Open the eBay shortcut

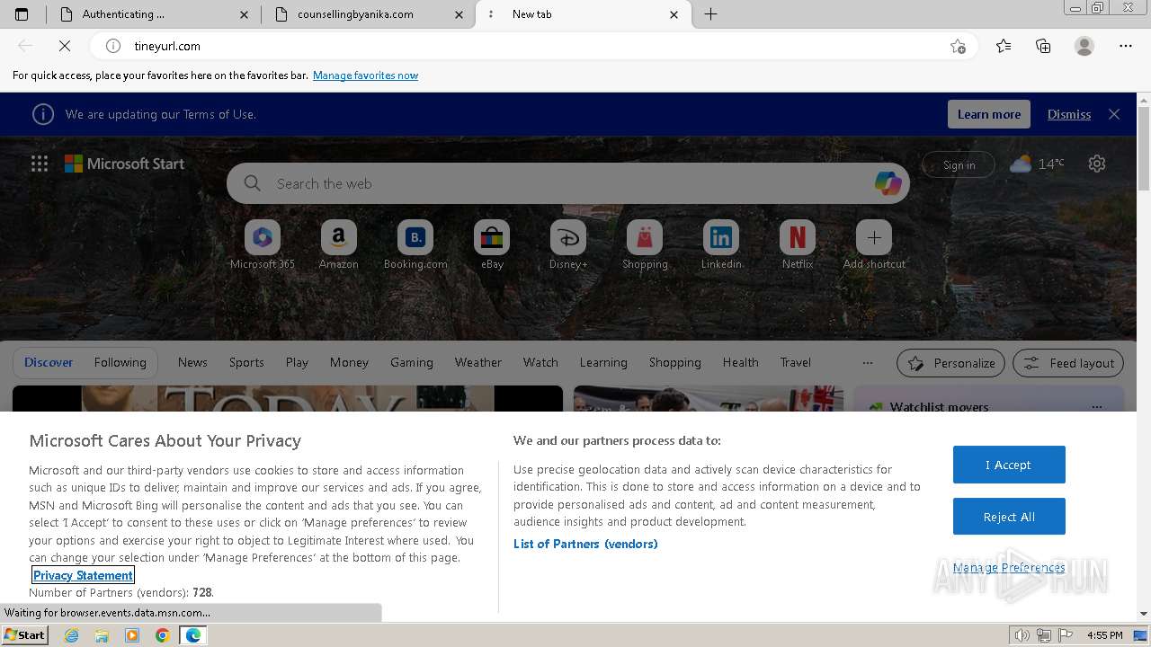click(x=492, y=244)
